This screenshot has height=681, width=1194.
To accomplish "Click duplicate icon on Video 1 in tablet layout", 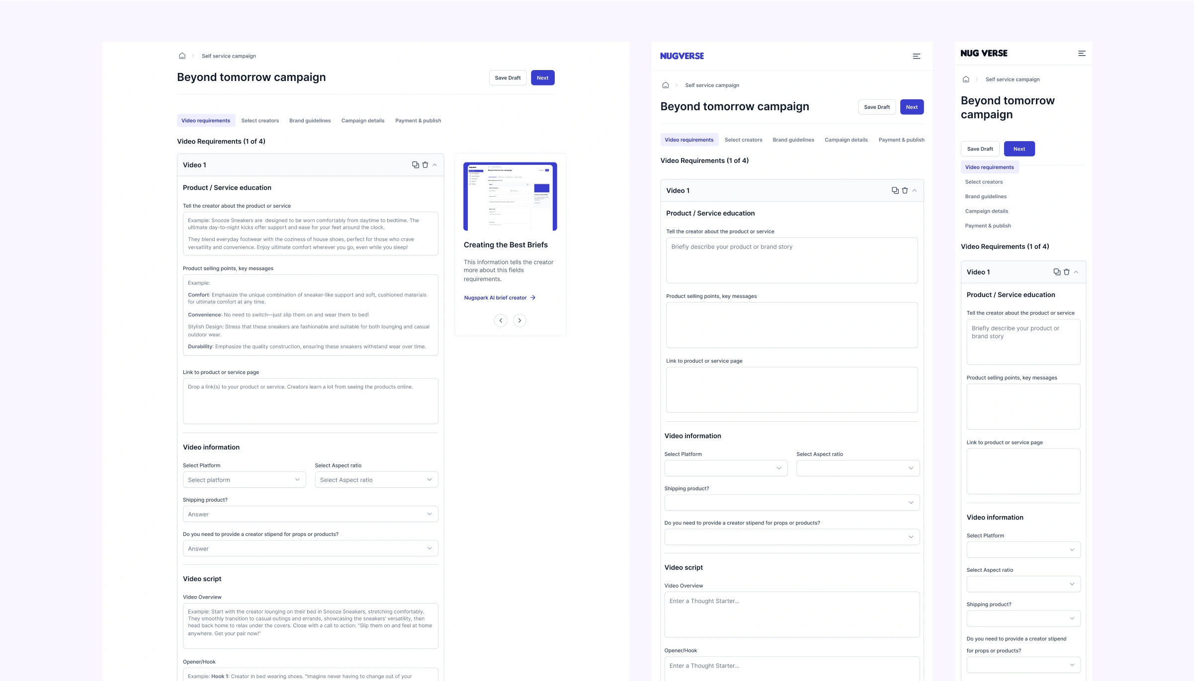I will click(x=895, y=191).
